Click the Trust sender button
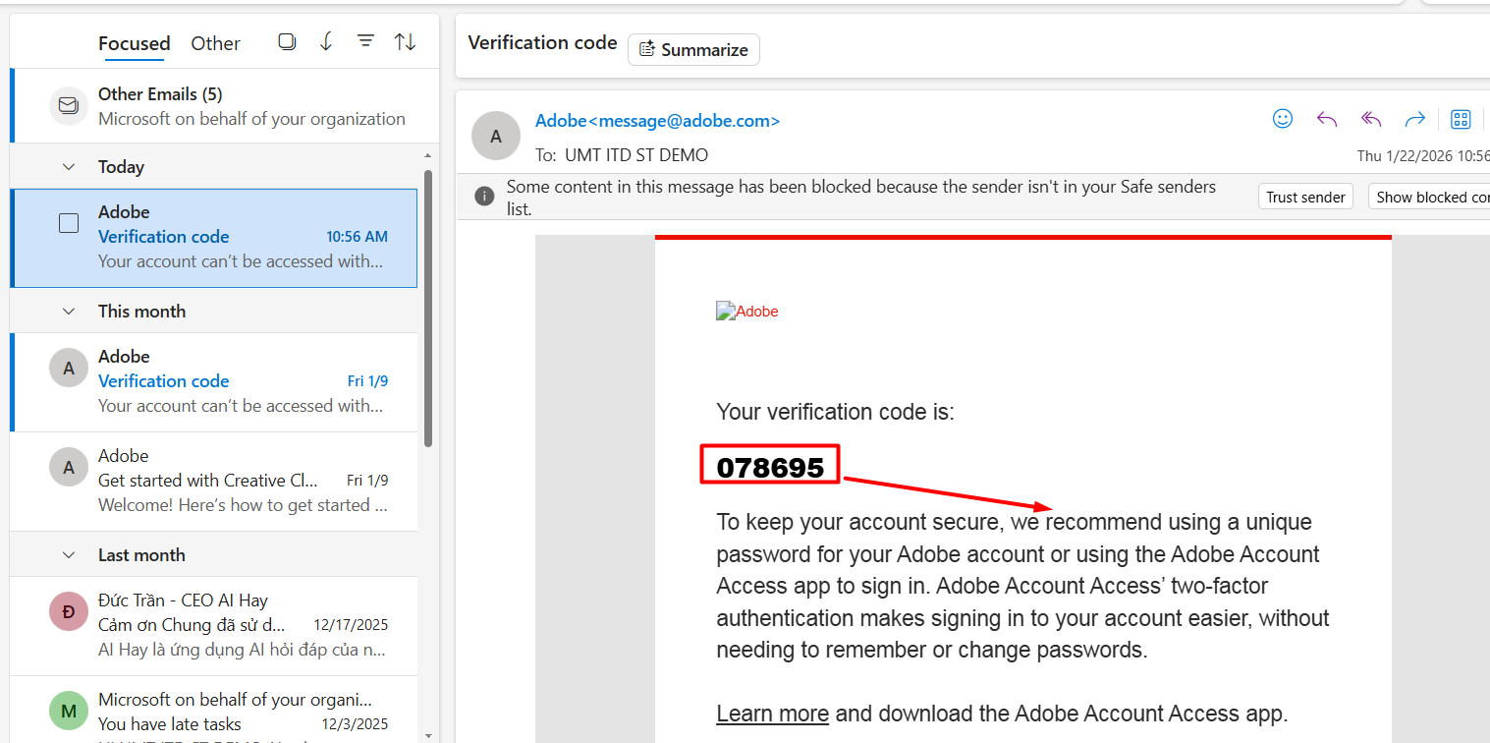This screenshot has height=743, width=1490. click(x=1304, y=197)
